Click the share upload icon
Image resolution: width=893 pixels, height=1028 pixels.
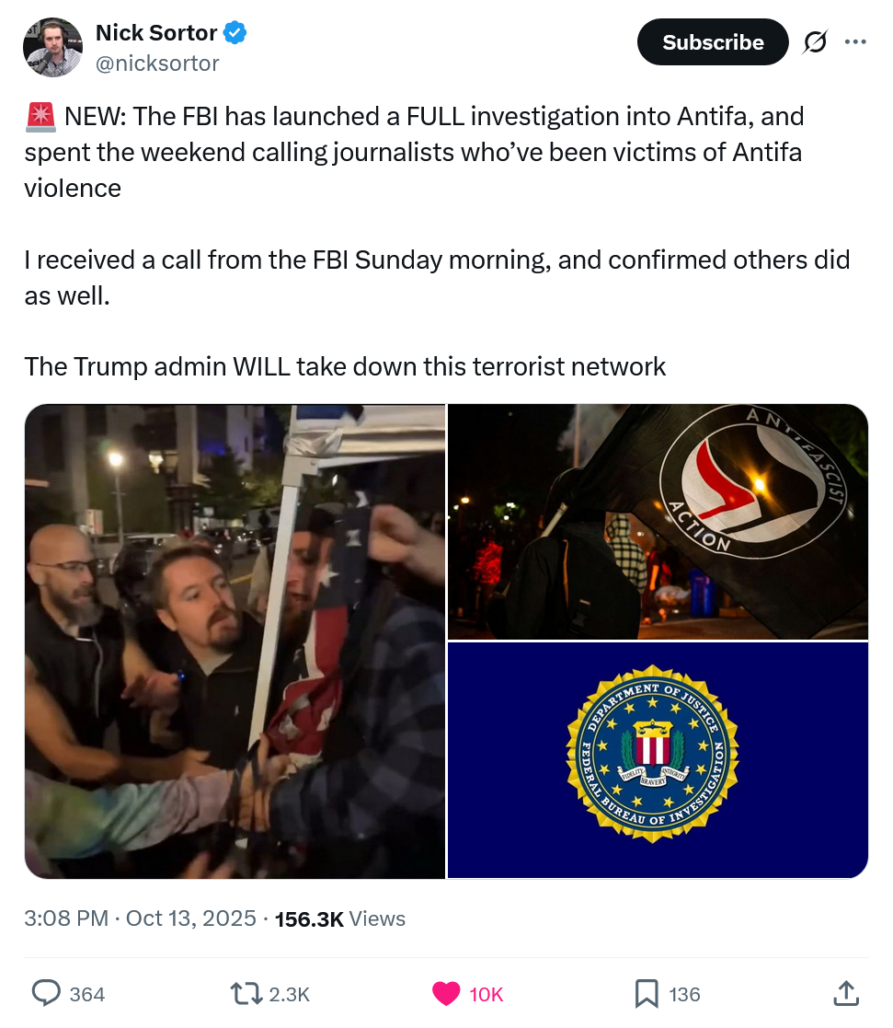tap(844, 993)
